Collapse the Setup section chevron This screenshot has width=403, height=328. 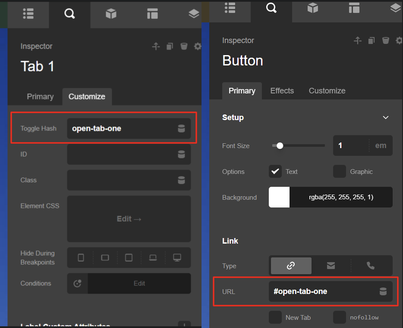[x=386, y=117]
